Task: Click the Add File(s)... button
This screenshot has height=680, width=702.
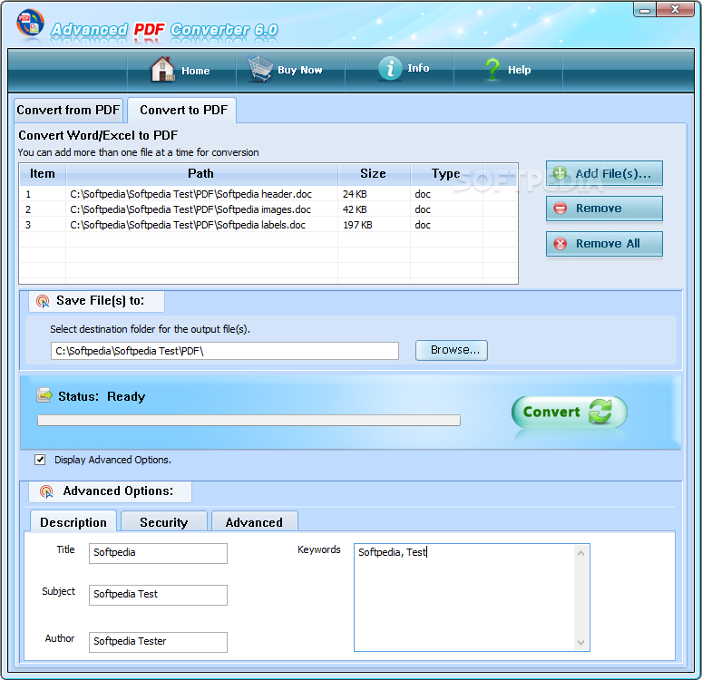Action: [x=604, y=173]
